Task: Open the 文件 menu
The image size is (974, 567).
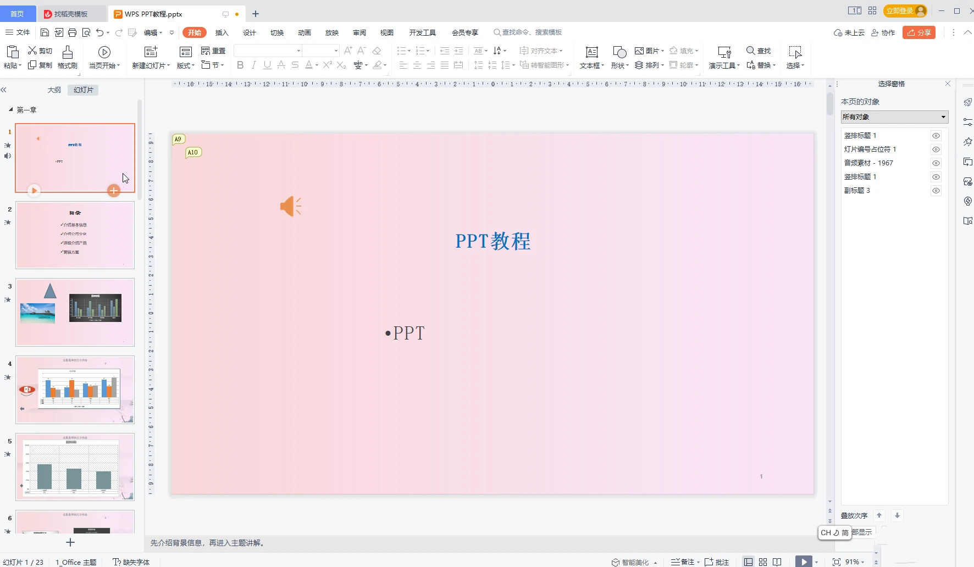Action: 18,32
